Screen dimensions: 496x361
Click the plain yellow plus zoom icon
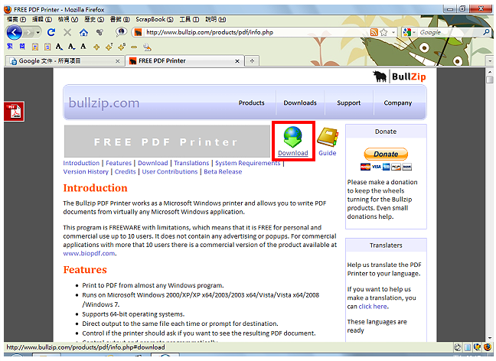click(x=96, y=47)
